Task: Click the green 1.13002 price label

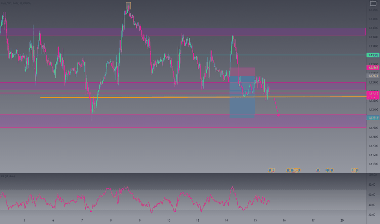Action: tap(373, 55)
